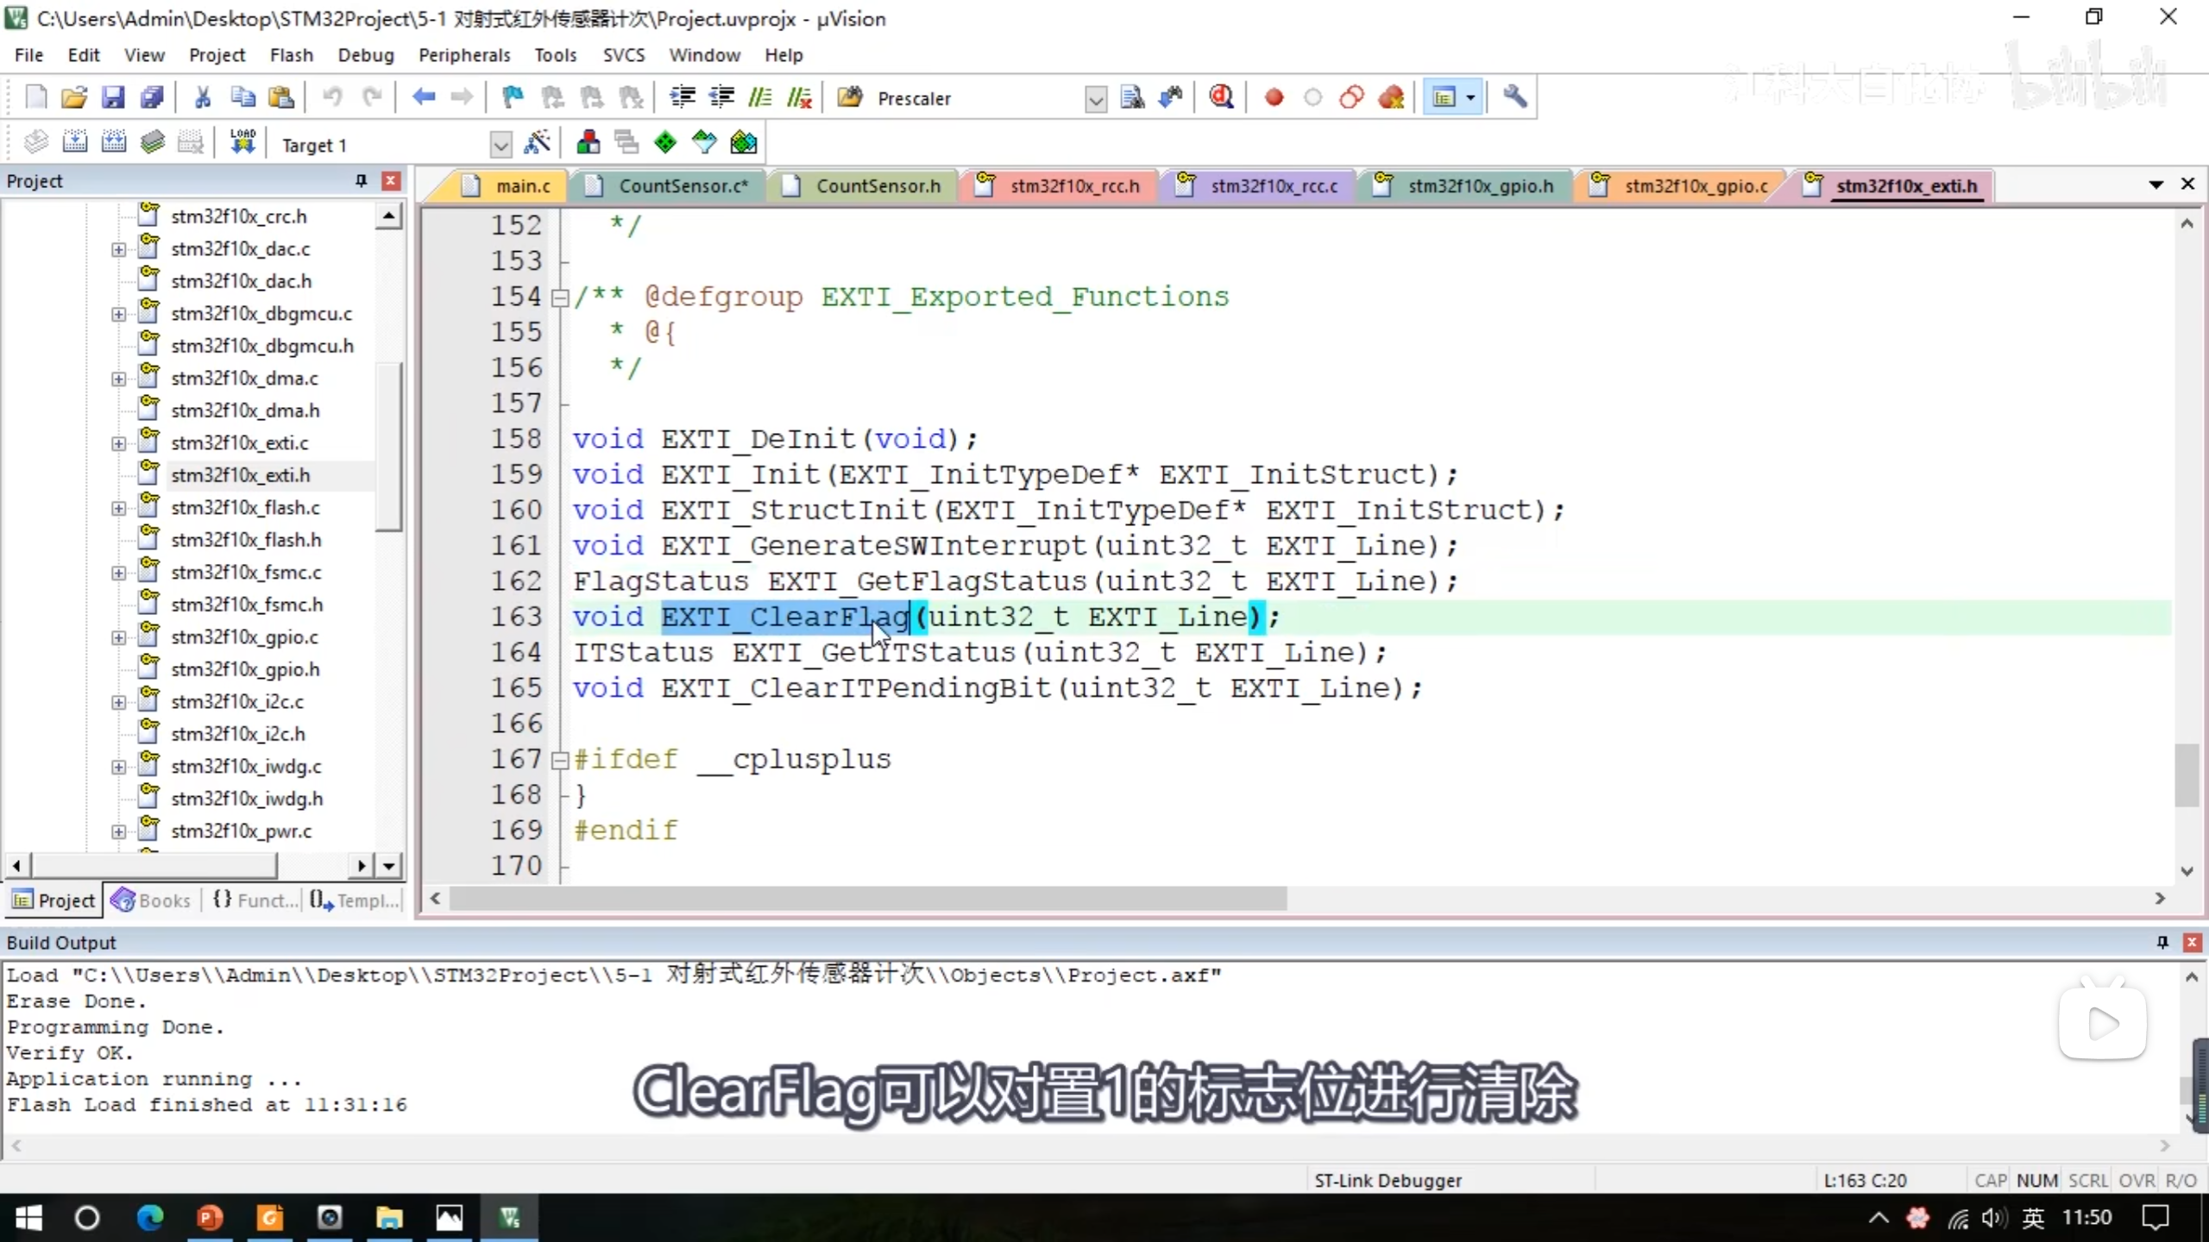This screenshot has width=2209, height=1242.
Task: Open the Target 1 dropdown
Action: 500,145
